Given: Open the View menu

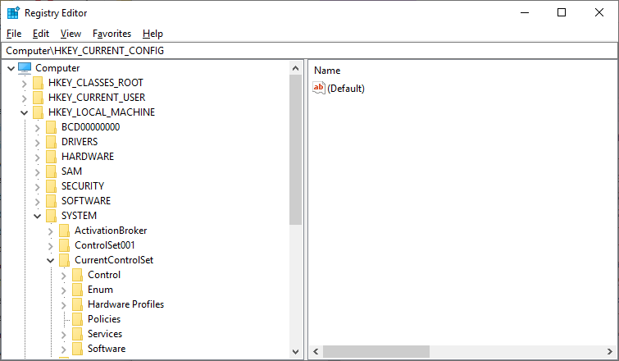Looking at the screenshot, I should tap(71, 34).
